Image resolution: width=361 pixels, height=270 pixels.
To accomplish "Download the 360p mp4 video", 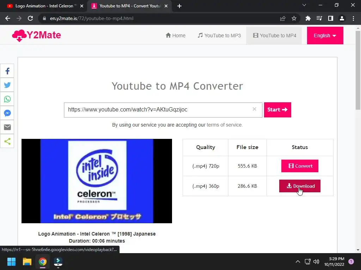I will pyautogui.click(x=300, y=186).
